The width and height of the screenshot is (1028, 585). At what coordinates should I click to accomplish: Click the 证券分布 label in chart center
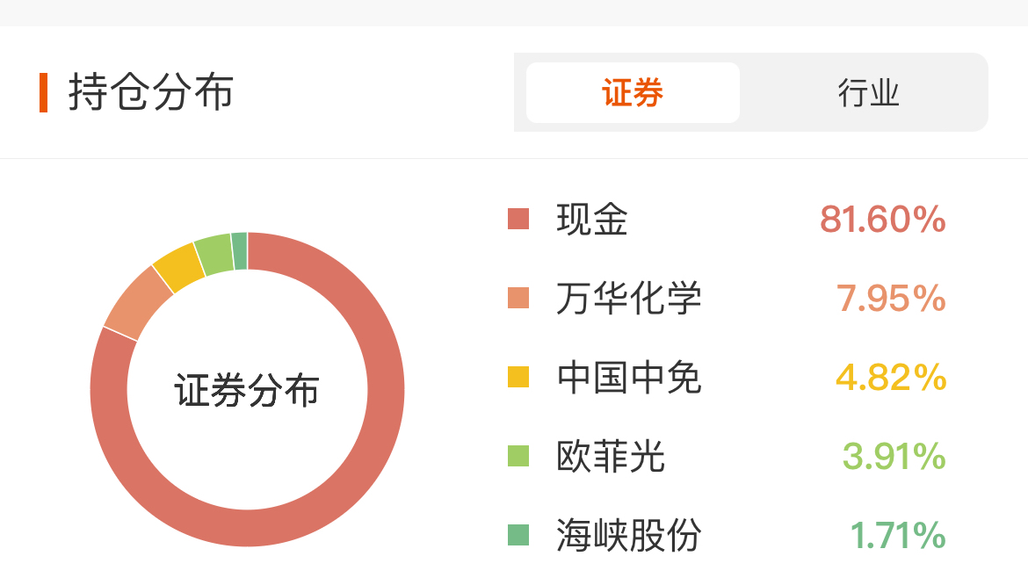(x=247, y=391)
